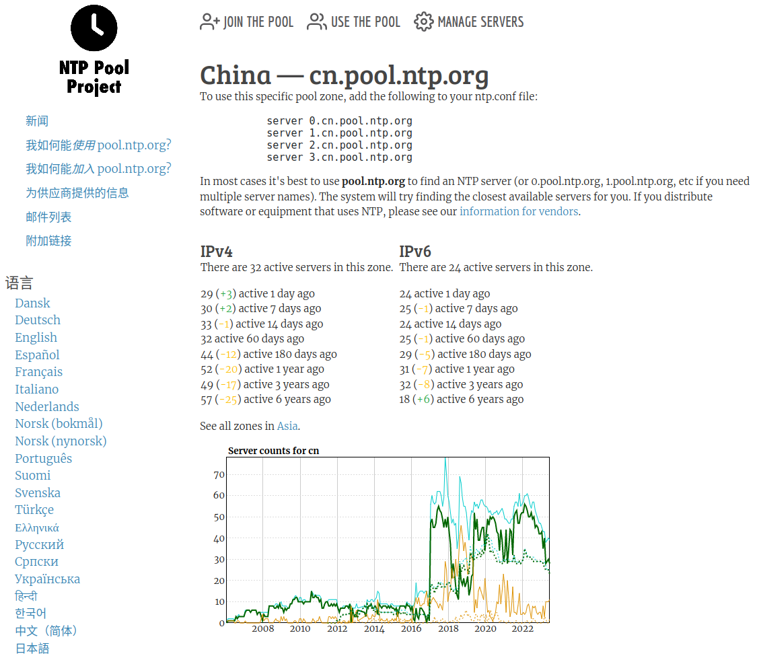Open the 为供应商提供的信息 link
Image resolution: width=759 pixels, height=664 pixels.
(x=77, y=192)
